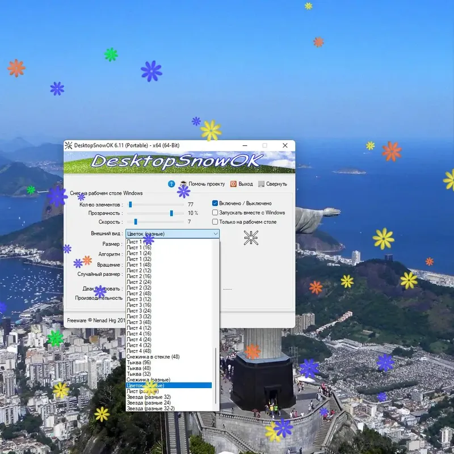The image size is (454, 454).
Task: Click the highlighted Цветок (разные) list entry
Action: (169, 386)
